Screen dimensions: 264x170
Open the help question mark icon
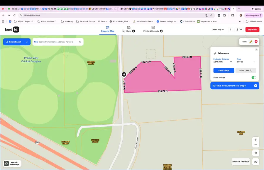pyautogui.click(x=230, y=30)
